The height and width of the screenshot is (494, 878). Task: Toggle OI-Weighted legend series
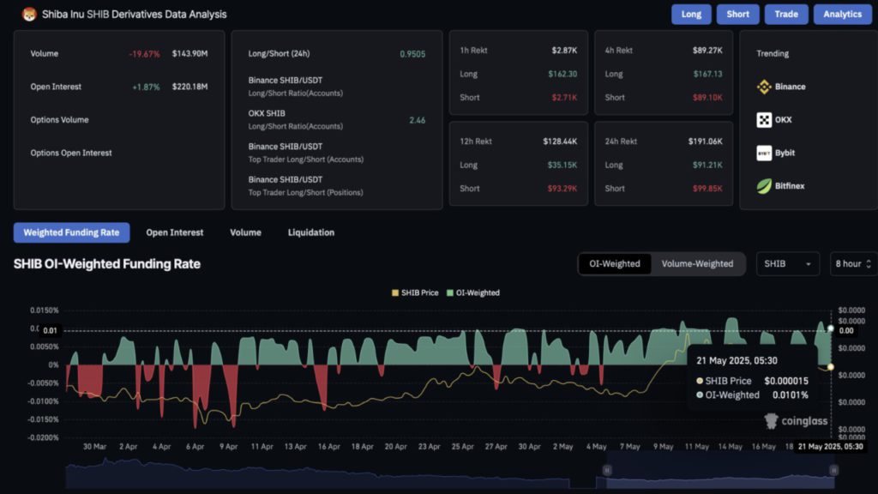pyautogui.click(x=472, y=292)
